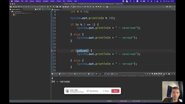Open the Navigate menu
185x104 pixels.
click(x=46, y=1)
